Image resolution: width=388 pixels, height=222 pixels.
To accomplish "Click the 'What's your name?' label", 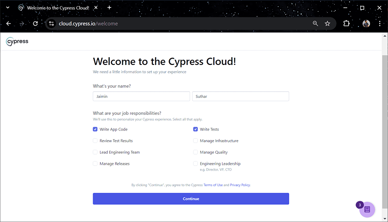I will click(112, 86).
